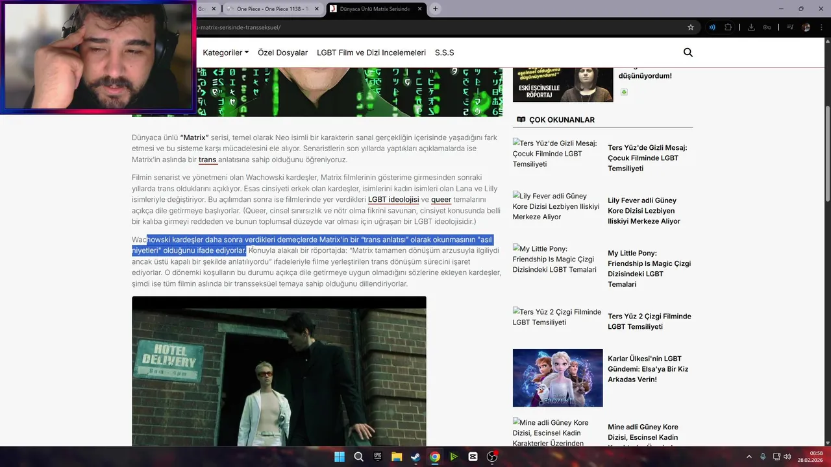831x467 pixels.
Task: Open 'Mine adli Güney Kore Dizisi' title
Action: click(643, 436)
